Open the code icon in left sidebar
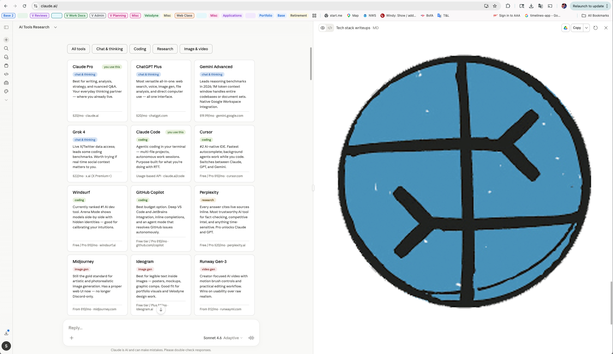Viewport: 613px width, 354px height. click(x=6, y=74)
